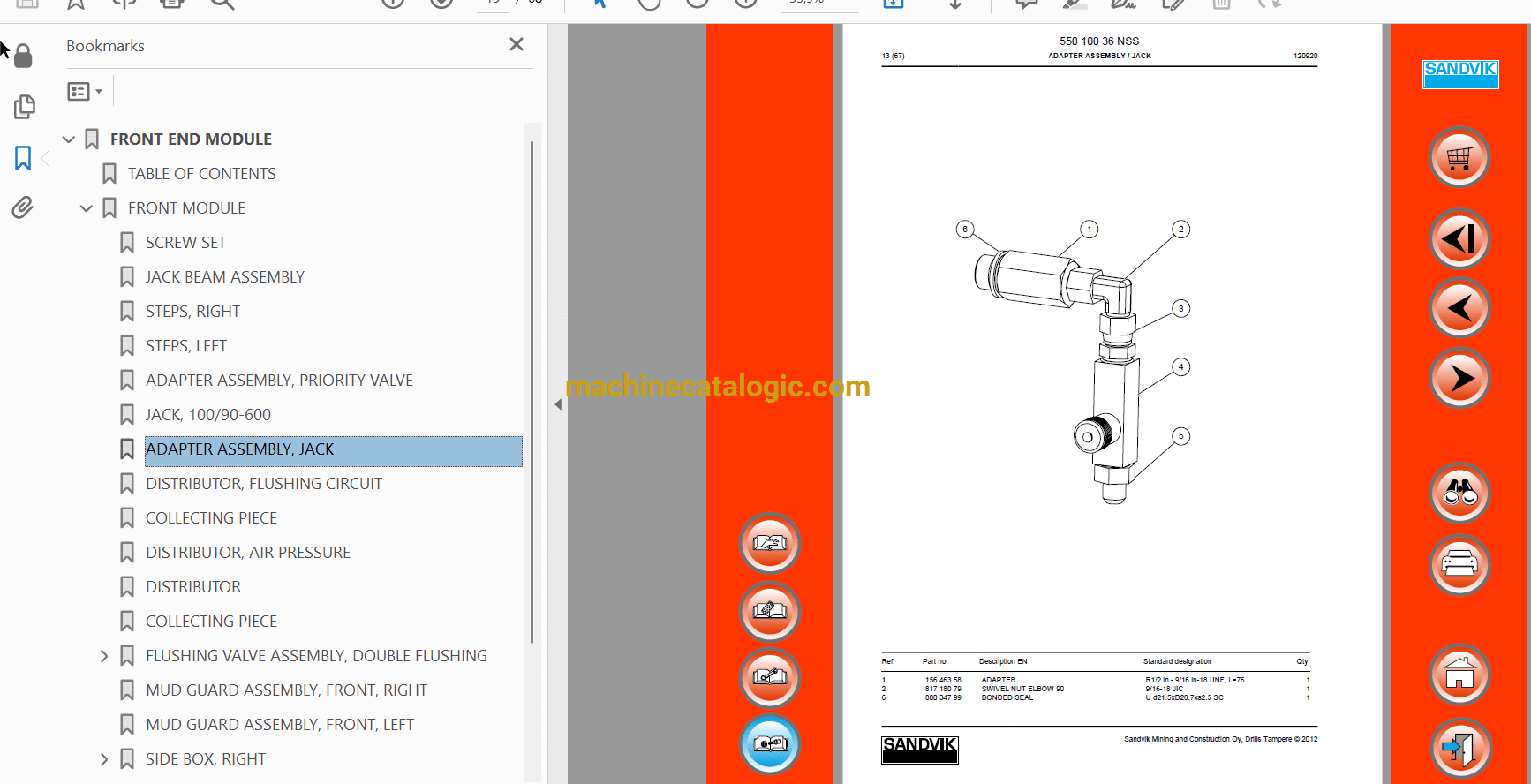Close the Bookmarks panel
This screenshot has width=1531, height=784.
pos(517,44)
